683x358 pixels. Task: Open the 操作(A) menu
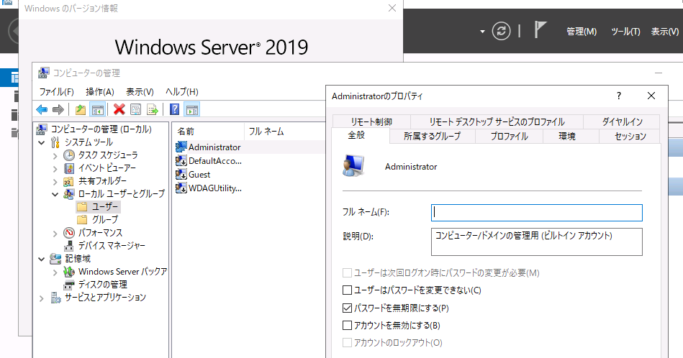point(100,92)
